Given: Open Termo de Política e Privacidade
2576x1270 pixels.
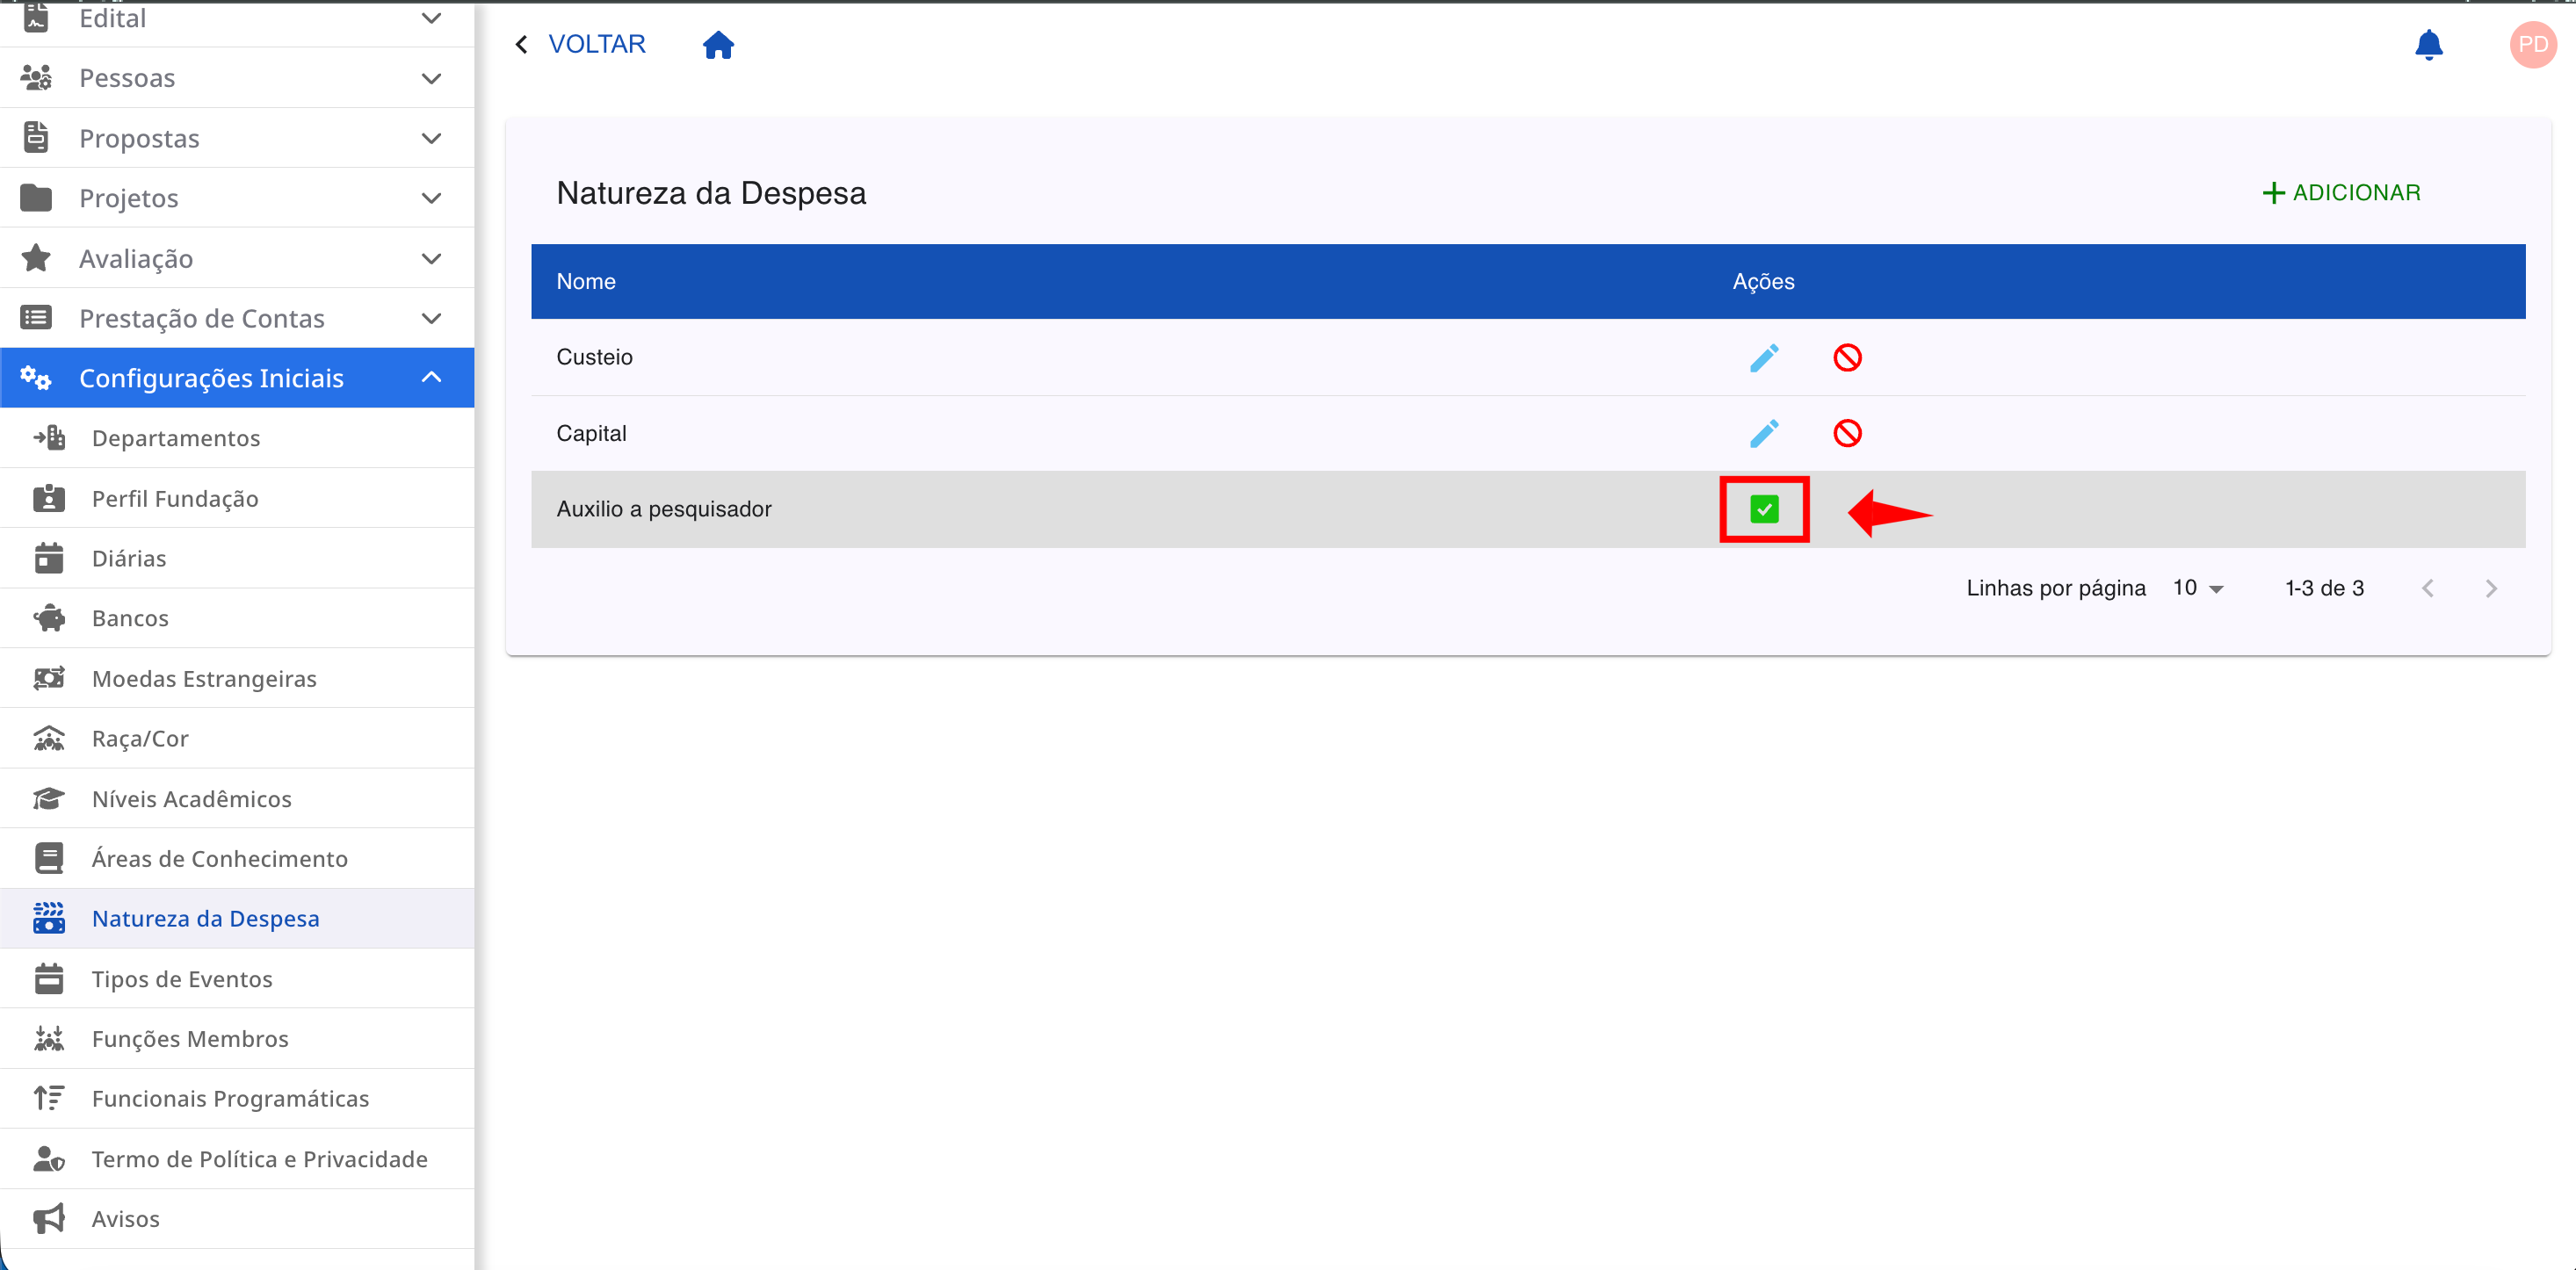Looking at the screenshot, I should point(237,1158).
